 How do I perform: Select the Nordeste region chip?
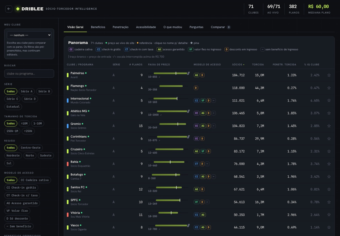coord(13,156)
